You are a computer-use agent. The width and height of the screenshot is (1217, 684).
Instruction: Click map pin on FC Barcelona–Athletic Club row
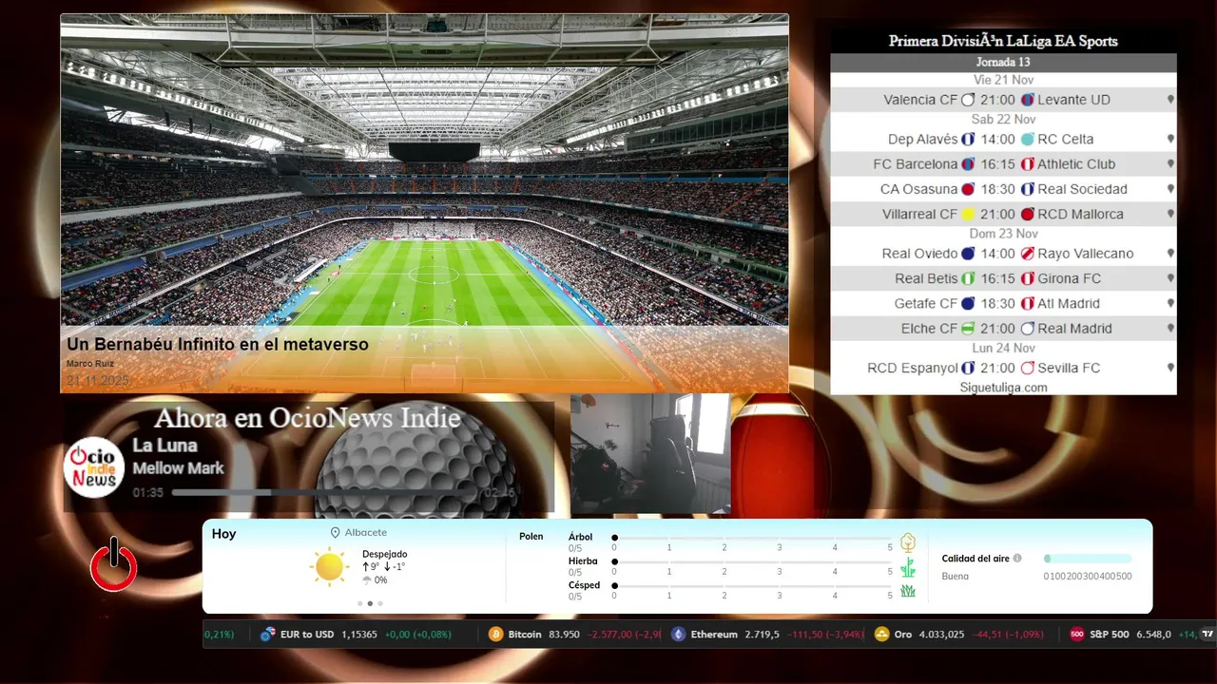pyautogui.click(x=1170, y=164)
